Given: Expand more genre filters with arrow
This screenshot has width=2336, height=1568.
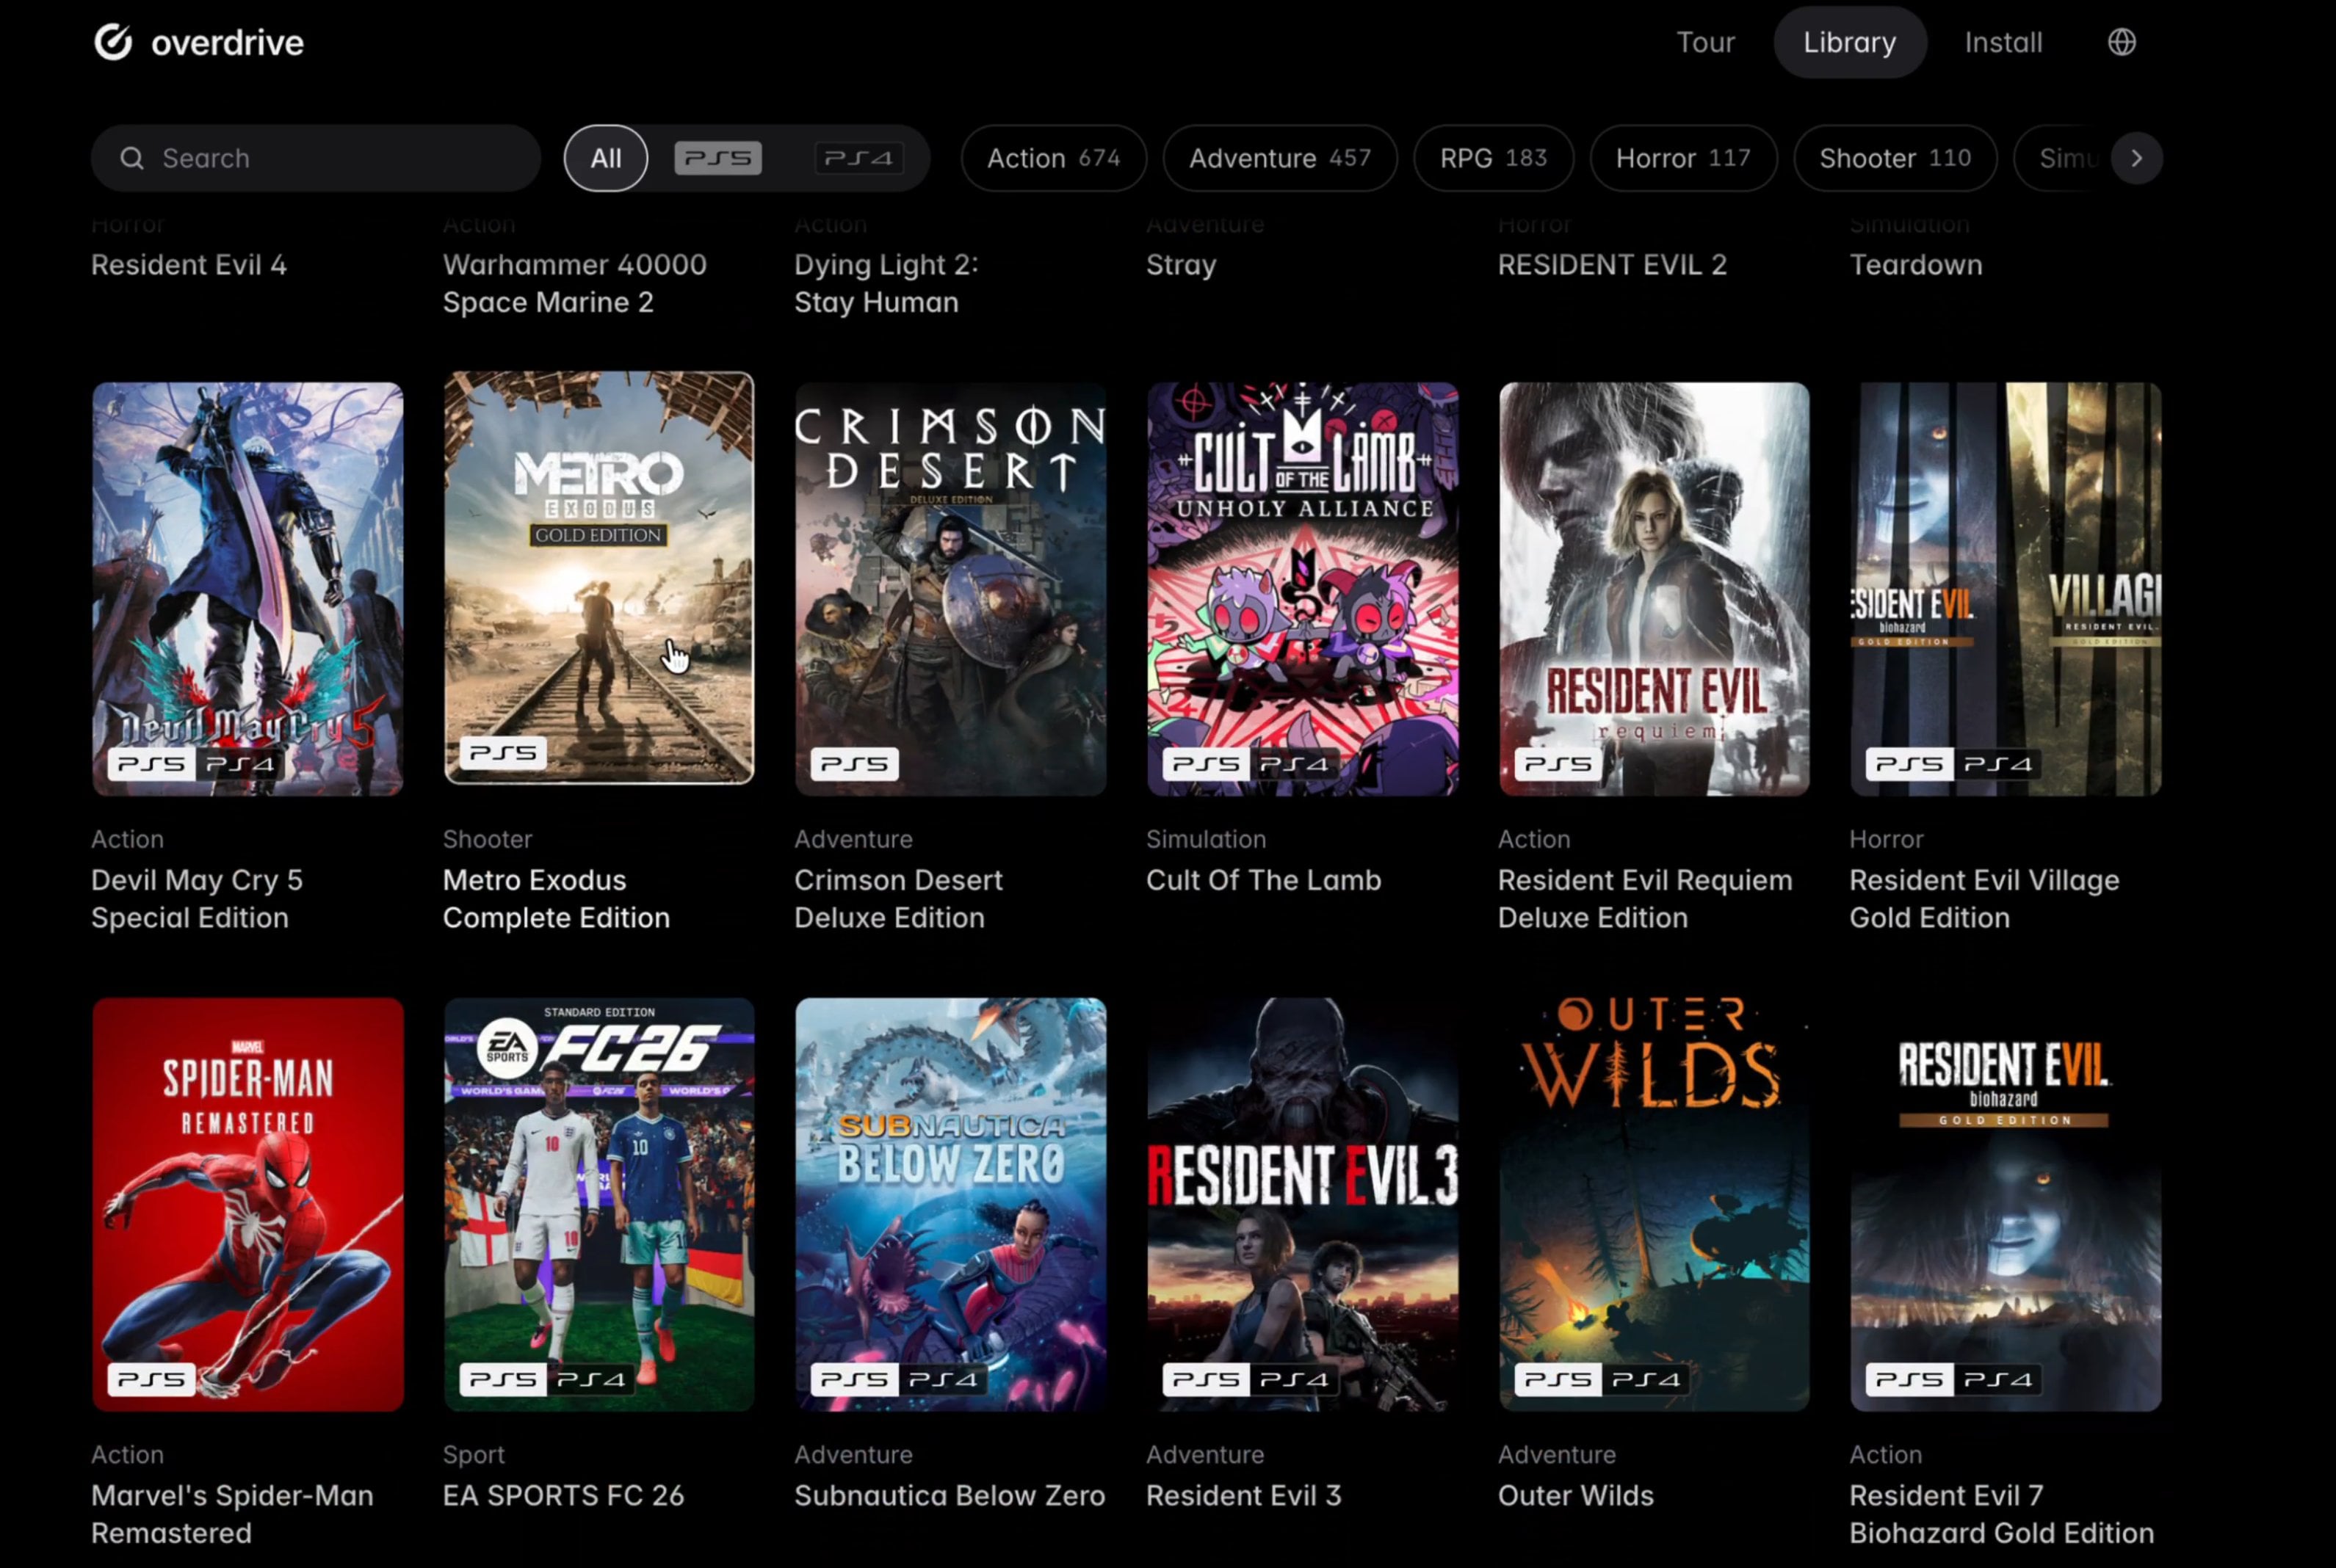Looking at the screenshot, I should coord(2137,158).
